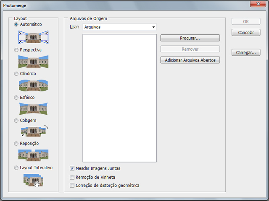Screen dimensions: 269x201
Task: Click the OK button
Action: coord(246,21)
